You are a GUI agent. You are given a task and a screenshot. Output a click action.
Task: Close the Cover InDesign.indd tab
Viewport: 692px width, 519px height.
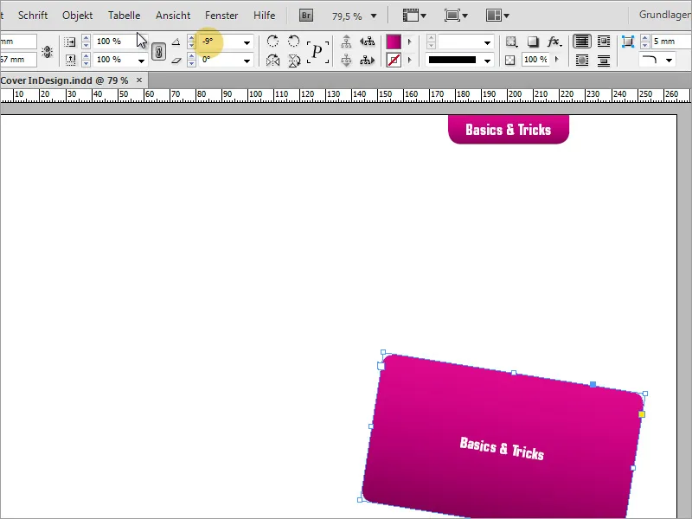coord(139,80)
